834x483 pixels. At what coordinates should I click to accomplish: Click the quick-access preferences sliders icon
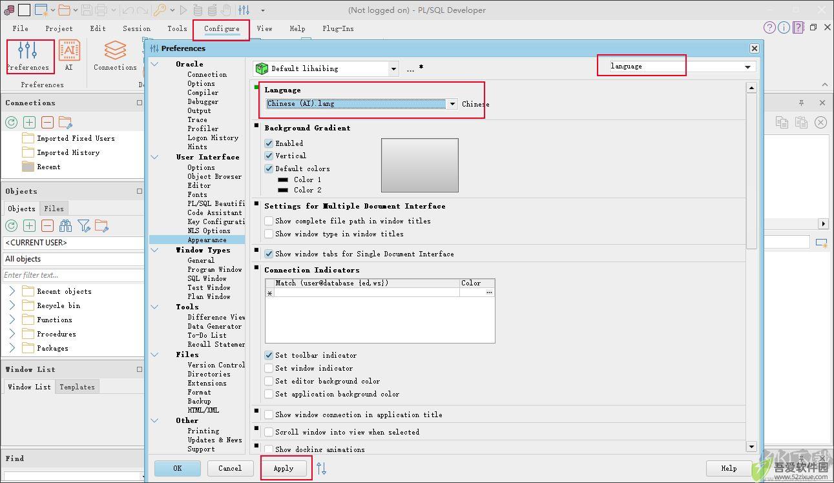[x=244, y=10]
